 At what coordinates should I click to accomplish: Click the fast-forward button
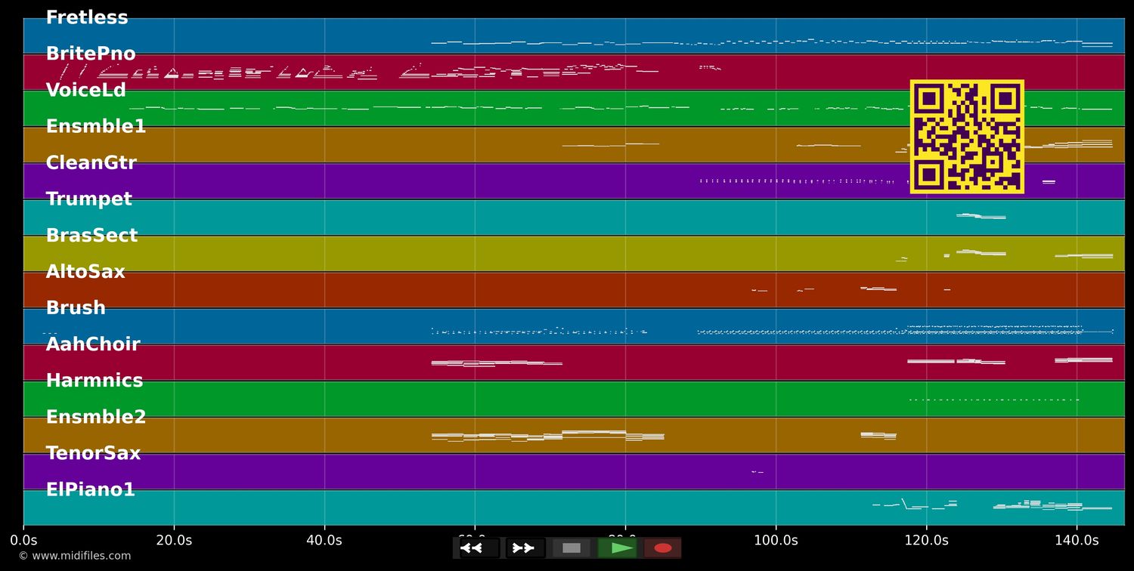[x=523, y=548]
